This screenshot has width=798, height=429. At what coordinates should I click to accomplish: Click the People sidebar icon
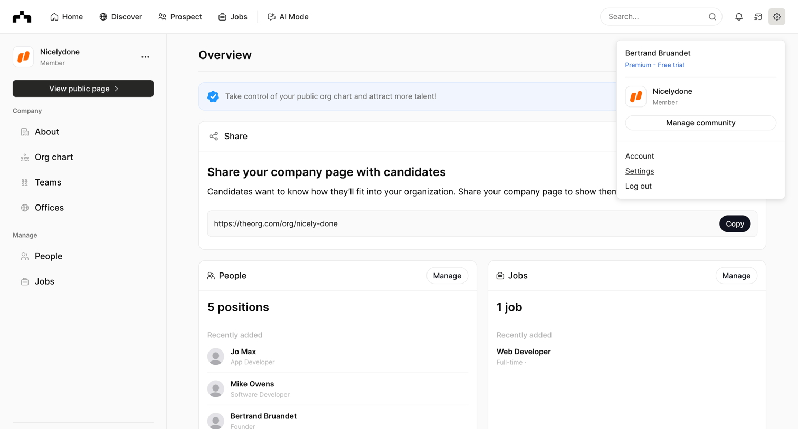tap(25, 256)
